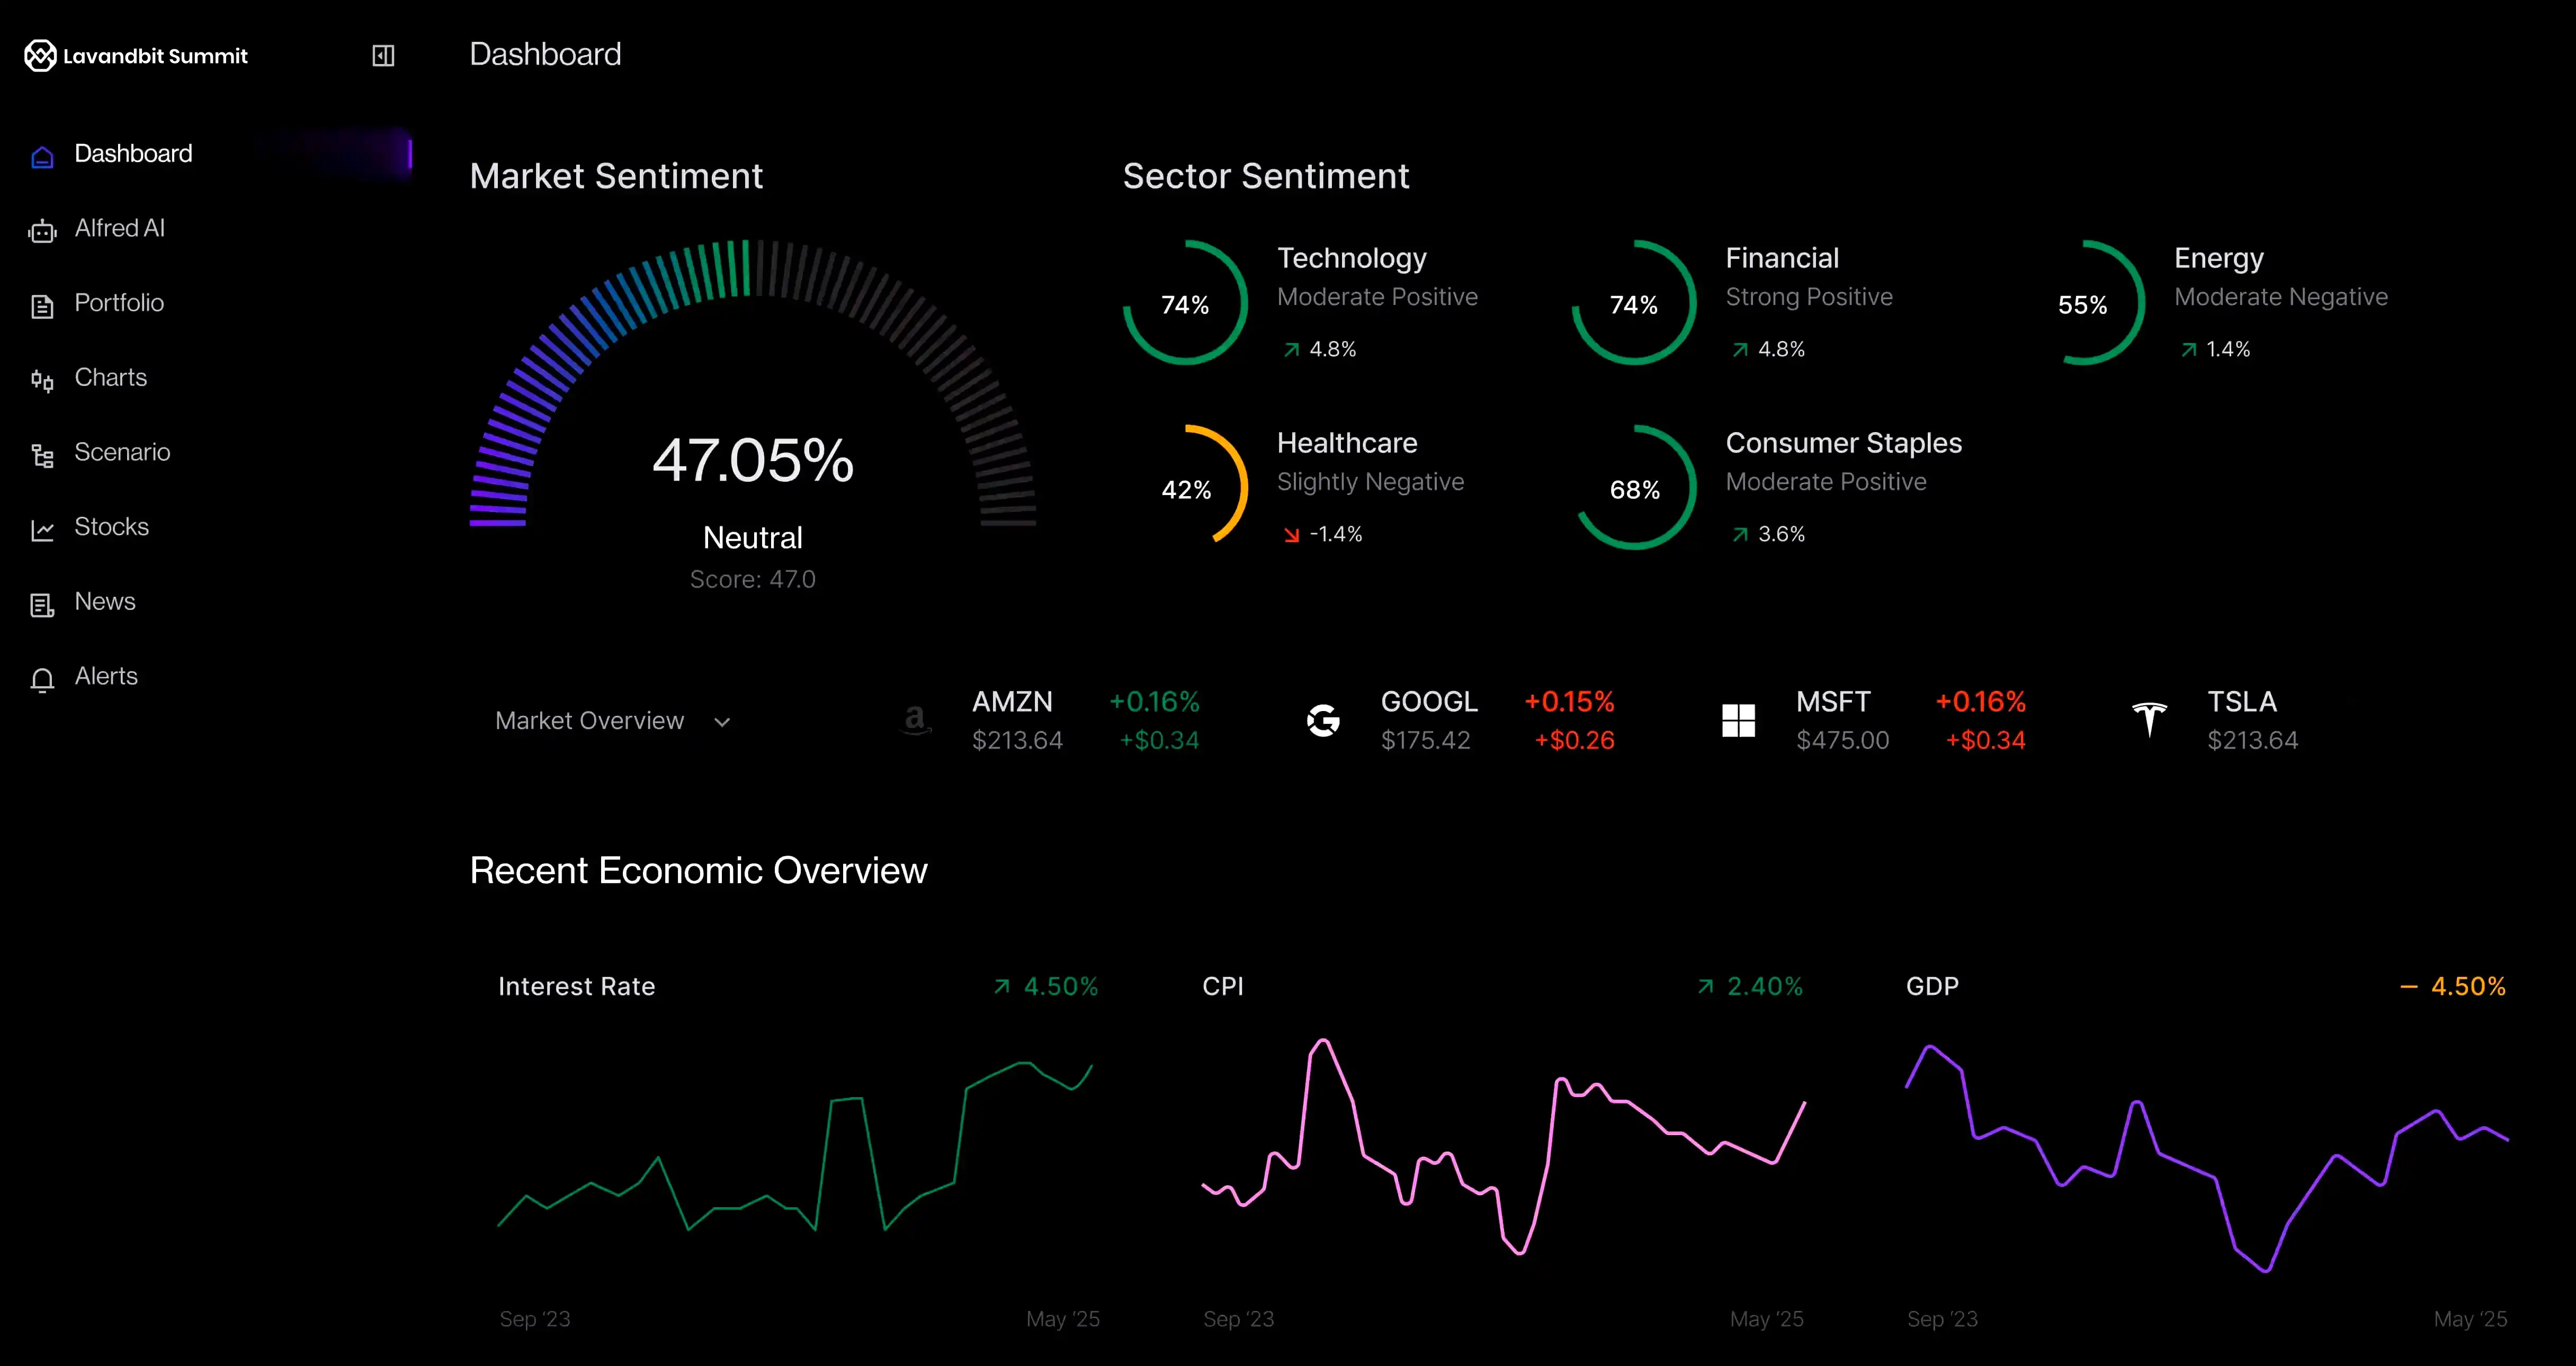Open the News feed
Viewport: 2576px width, 1366px height.
point(105,601)
